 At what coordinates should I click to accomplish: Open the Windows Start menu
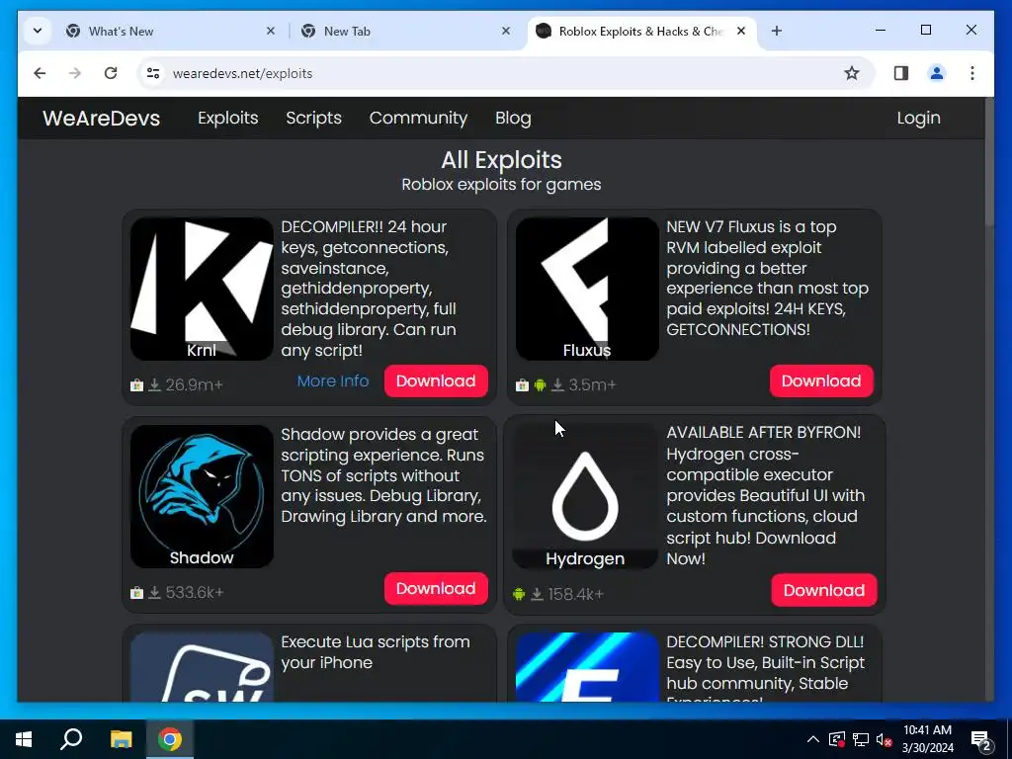tap(24, 739)
